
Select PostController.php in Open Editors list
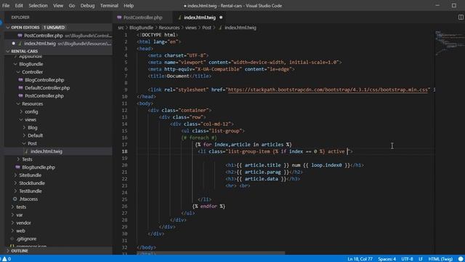click(59, 36)
